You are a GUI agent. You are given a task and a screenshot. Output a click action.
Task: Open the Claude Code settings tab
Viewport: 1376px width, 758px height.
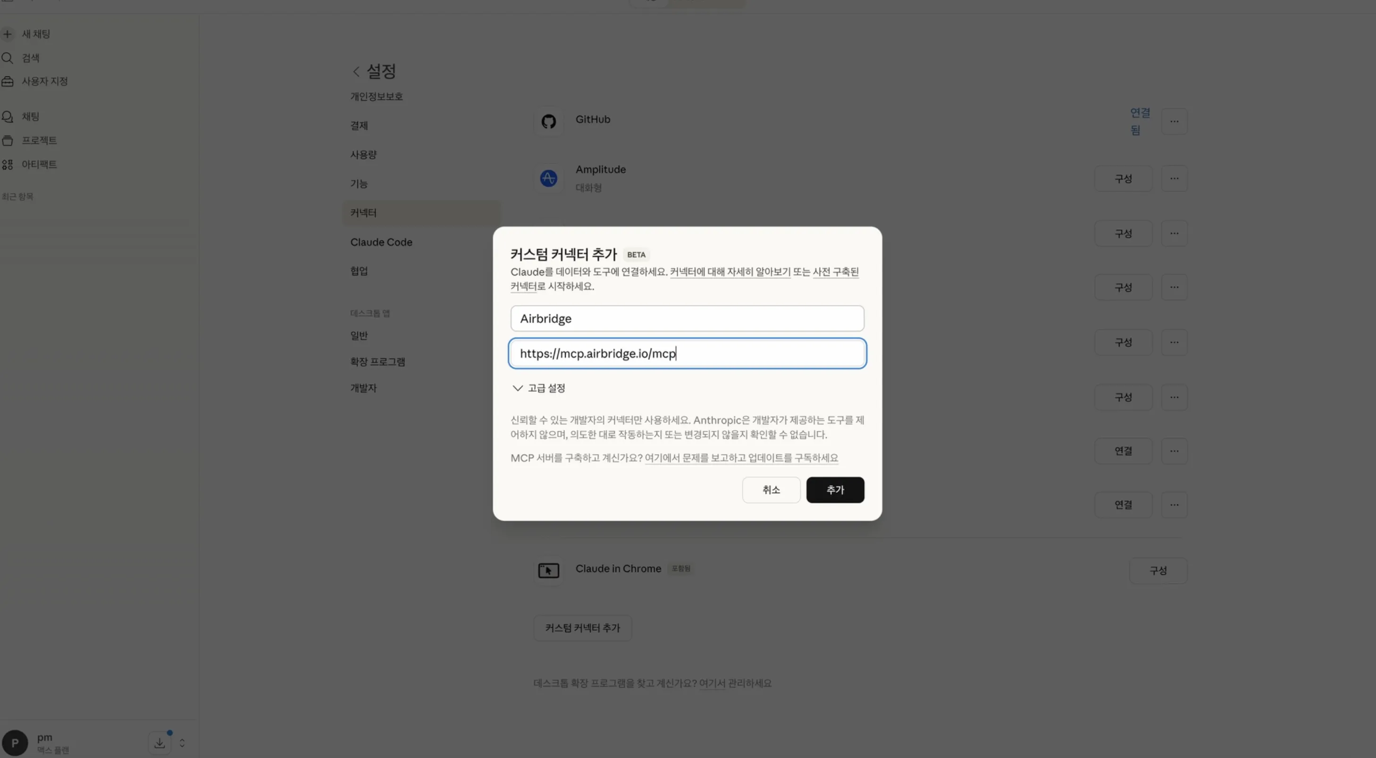pyautogui.click(x=381, y=242)
